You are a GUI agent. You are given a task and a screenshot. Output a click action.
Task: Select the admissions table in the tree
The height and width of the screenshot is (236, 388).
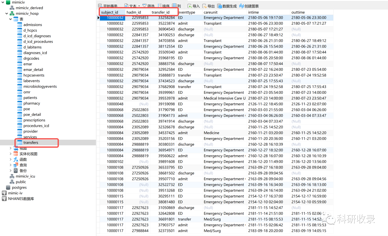pos(32,25)
